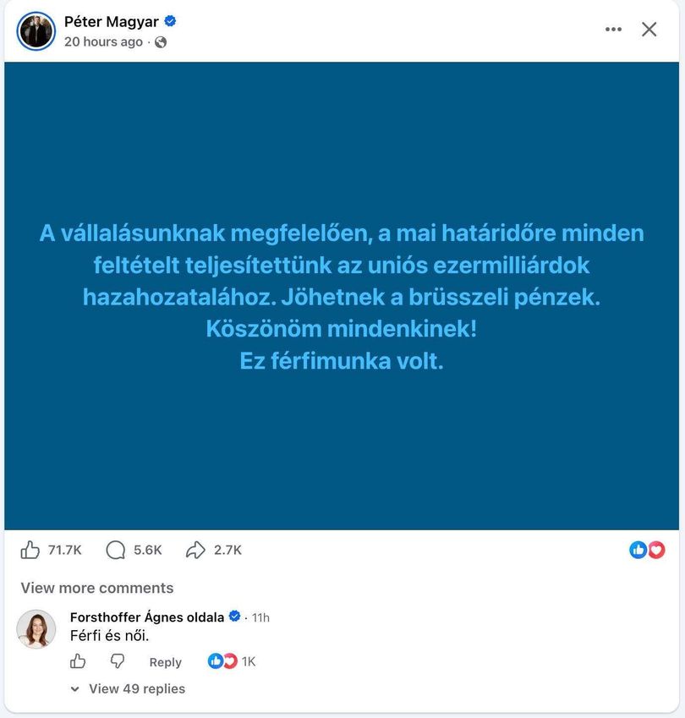Viewport: 685px width, 718px height.
Task: Close the post viewer with X
Action: [x=649, y=30]
